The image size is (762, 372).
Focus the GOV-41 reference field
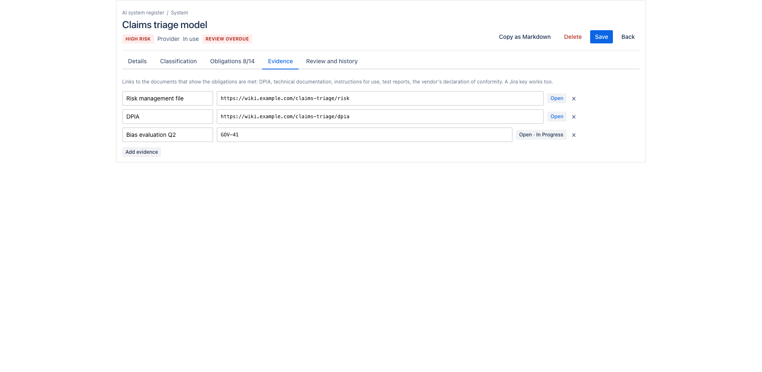pos(364,135)
